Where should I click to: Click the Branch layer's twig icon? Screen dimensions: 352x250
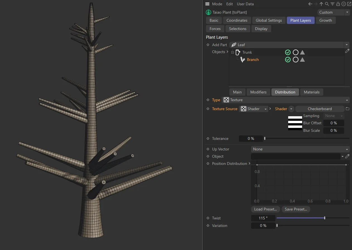click(x=242, y=60)
